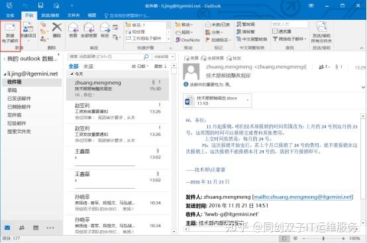Click the New Email button (新建电子邮件)
The height and width of the screenshot is (243, 367).
tap(10, 33)
